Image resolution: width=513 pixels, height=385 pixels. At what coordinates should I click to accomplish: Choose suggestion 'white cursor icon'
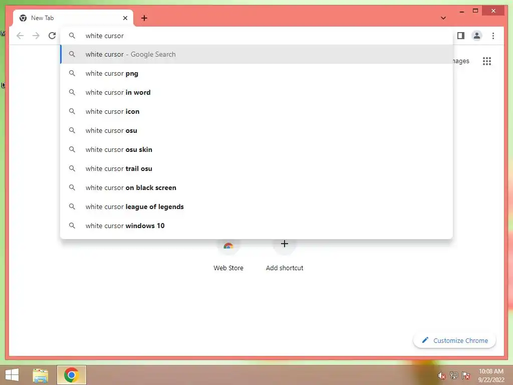point(256,111)
